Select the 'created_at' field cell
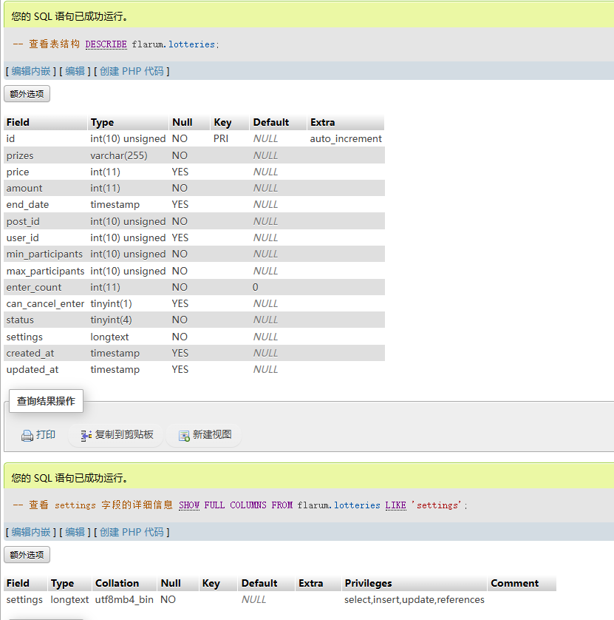Viewport: 614px width, 620px height. pos(45,353)
